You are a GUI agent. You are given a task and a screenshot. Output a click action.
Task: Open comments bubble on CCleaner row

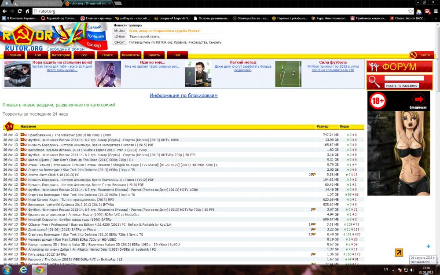(x=314, y=224)
